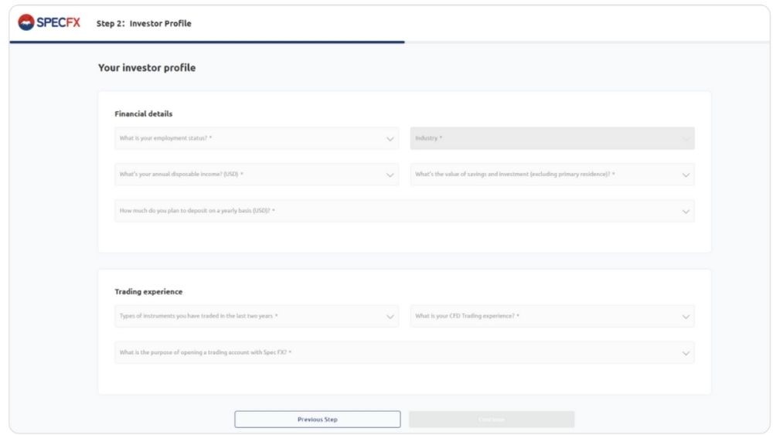This screenshot has height=435, width=773.
Task: Click the chevron arrow on CFD Trading experience
Action: coord(686,316)
